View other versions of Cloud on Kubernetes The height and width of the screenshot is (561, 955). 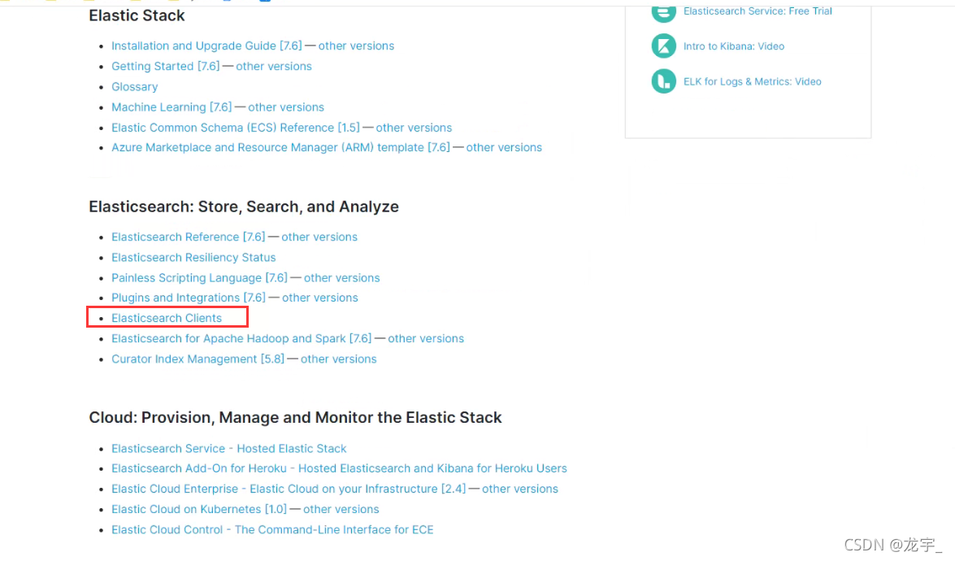coord(341,509)
